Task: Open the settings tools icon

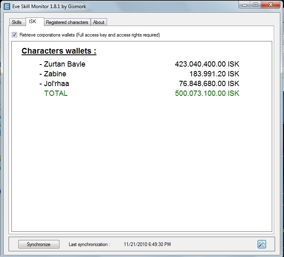Action: (262, 244)
